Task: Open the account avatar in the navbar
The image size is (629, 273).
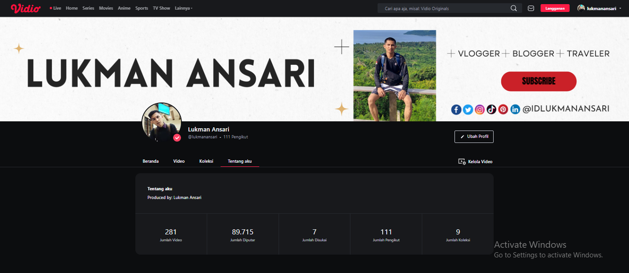Action: (x=581, y=8)
